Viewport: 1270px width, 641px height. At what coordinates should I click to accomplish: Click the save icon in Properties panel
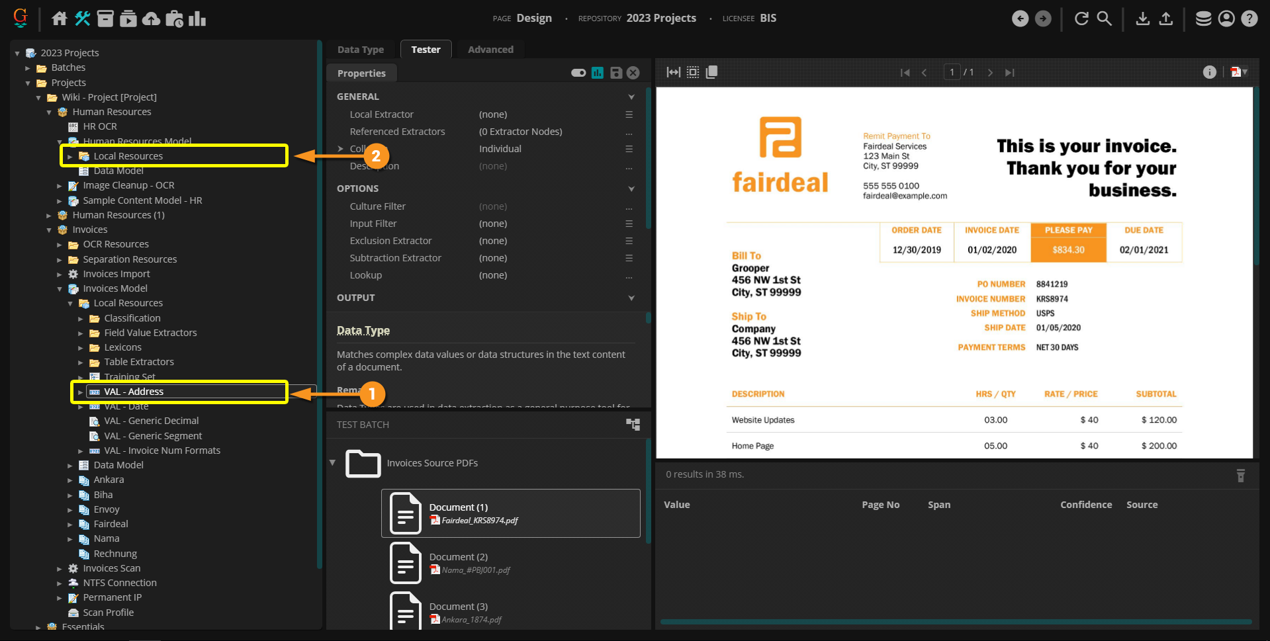615,73
